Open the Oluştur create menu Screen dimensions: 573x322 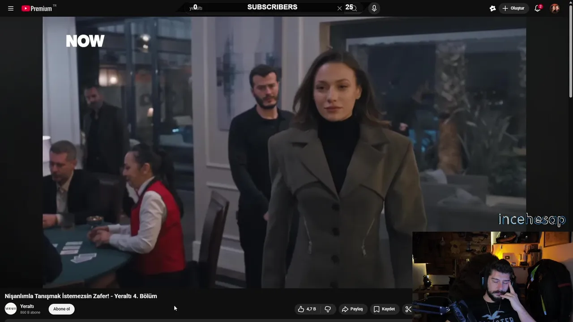(x=514, y=8)
